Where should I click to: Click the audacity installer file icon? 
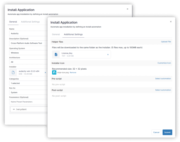coord(13,72)
